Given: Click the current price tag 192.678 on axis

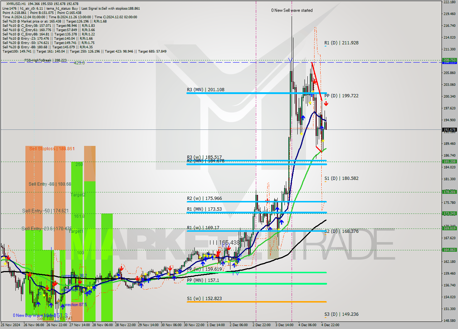Looking at the screenshot, I should point(450,130).
